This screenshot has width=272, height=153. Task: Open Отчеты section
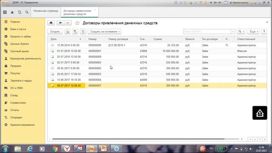[14, 110]
